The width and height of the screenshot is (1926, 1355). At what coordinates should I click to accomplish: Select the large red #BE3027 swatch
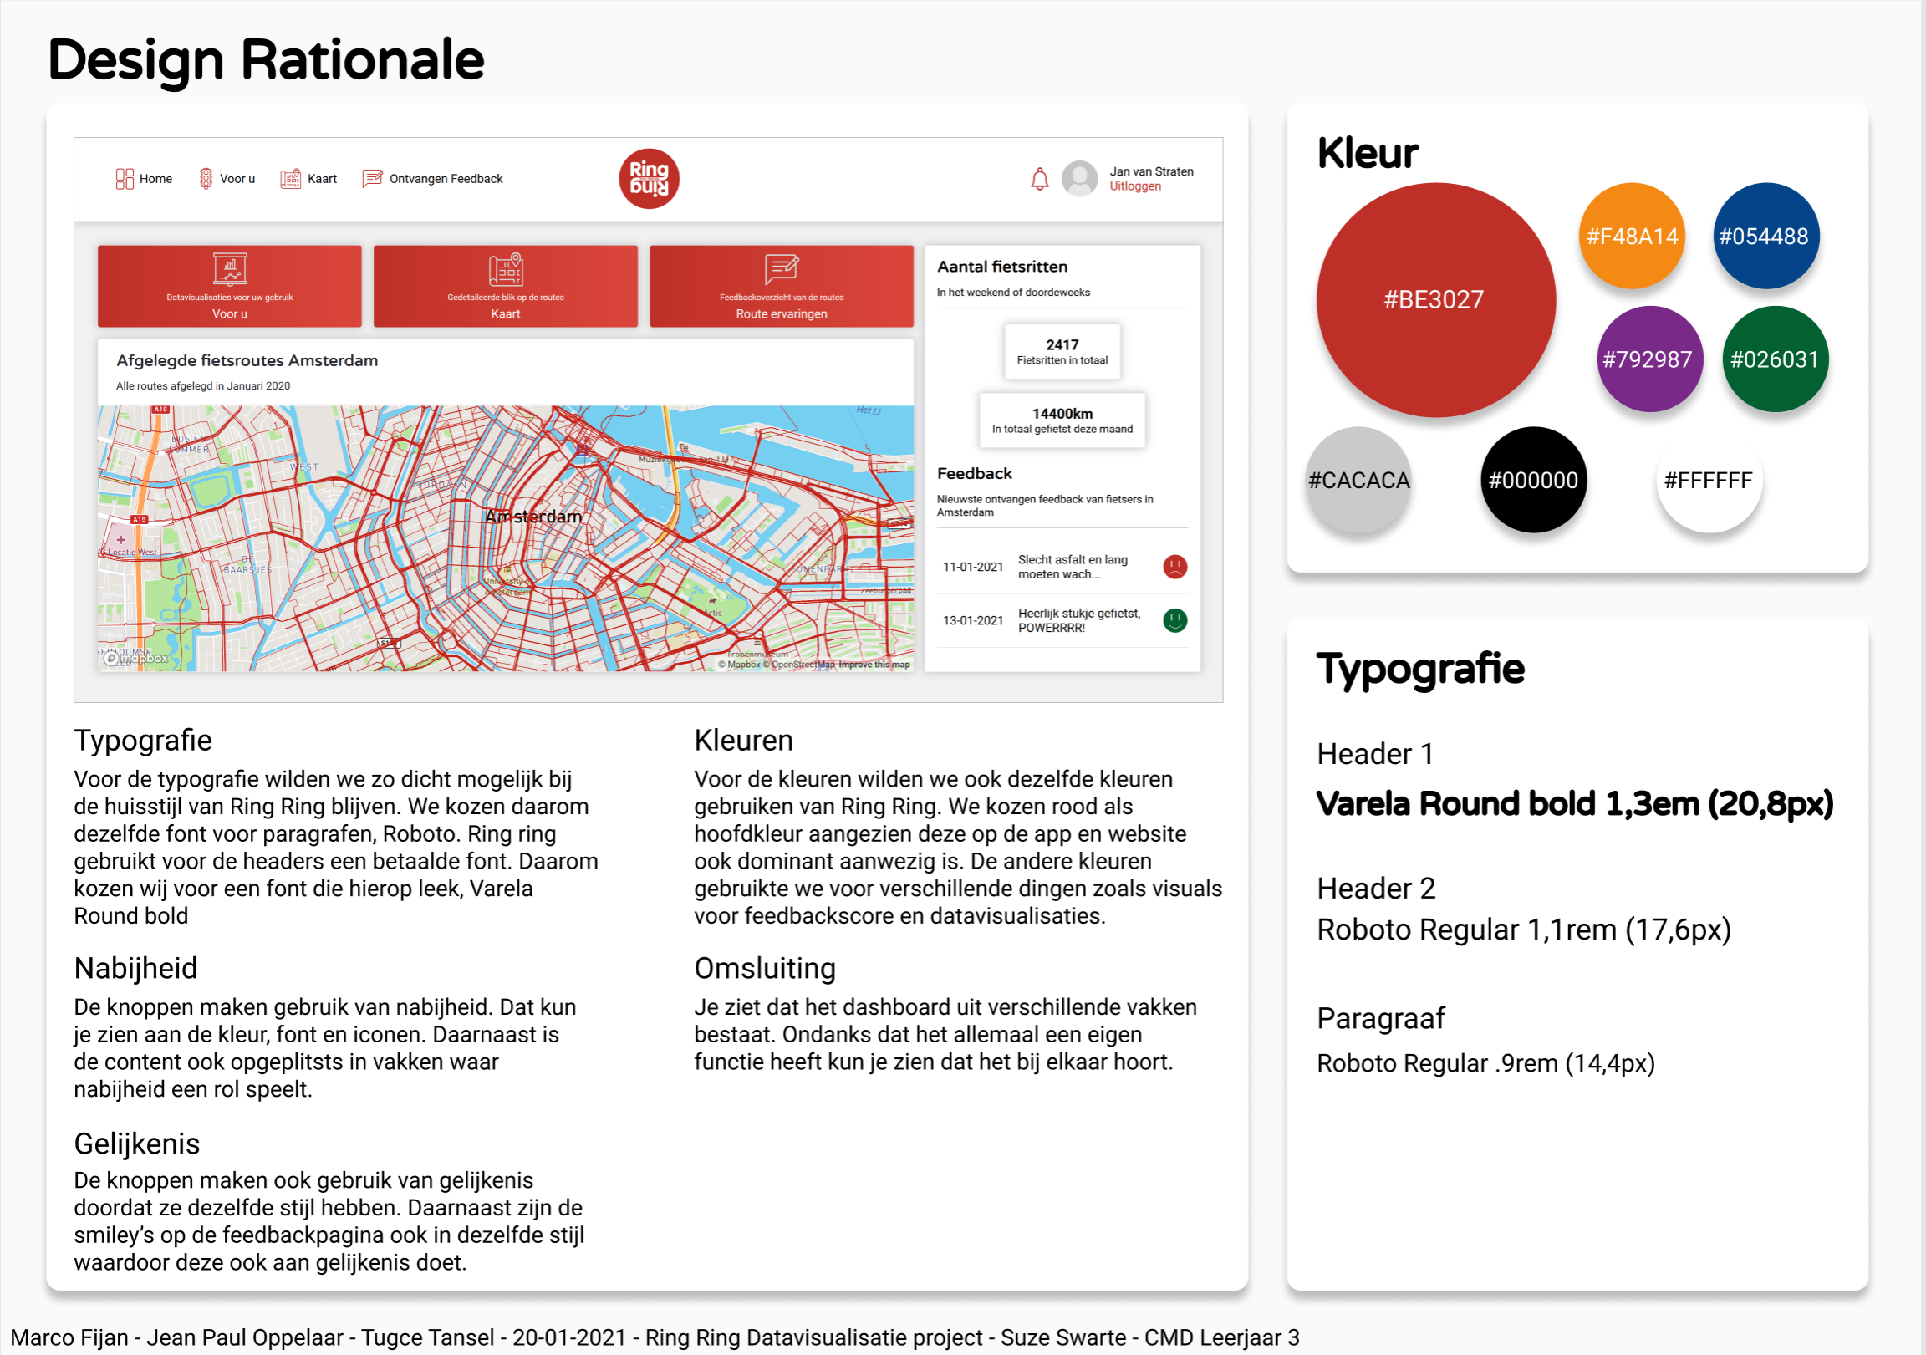click(x=1435, y=299)
